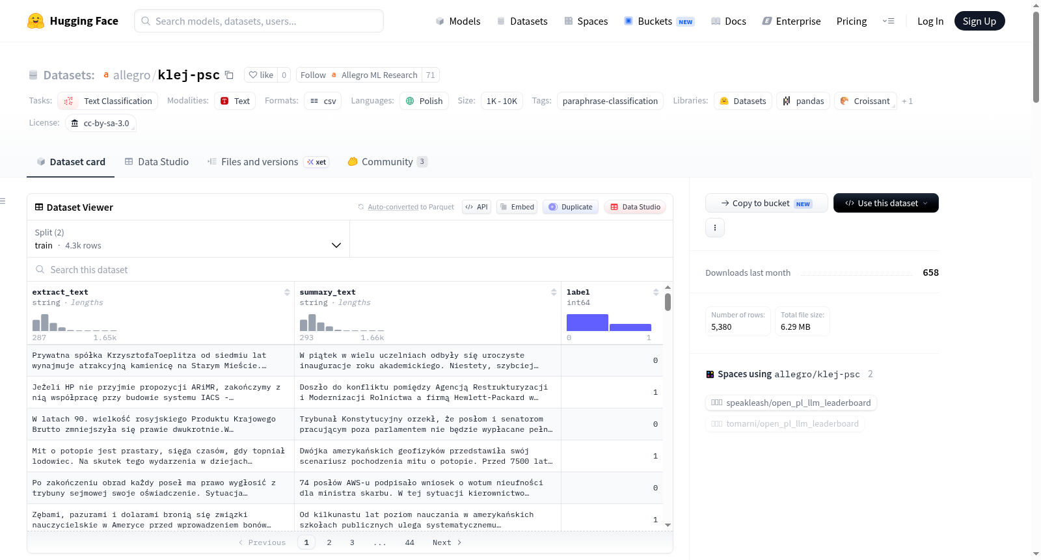The image size is (1041, 560).
Task: Open the navigation more-options menu
Action: [x=888, y=21]
